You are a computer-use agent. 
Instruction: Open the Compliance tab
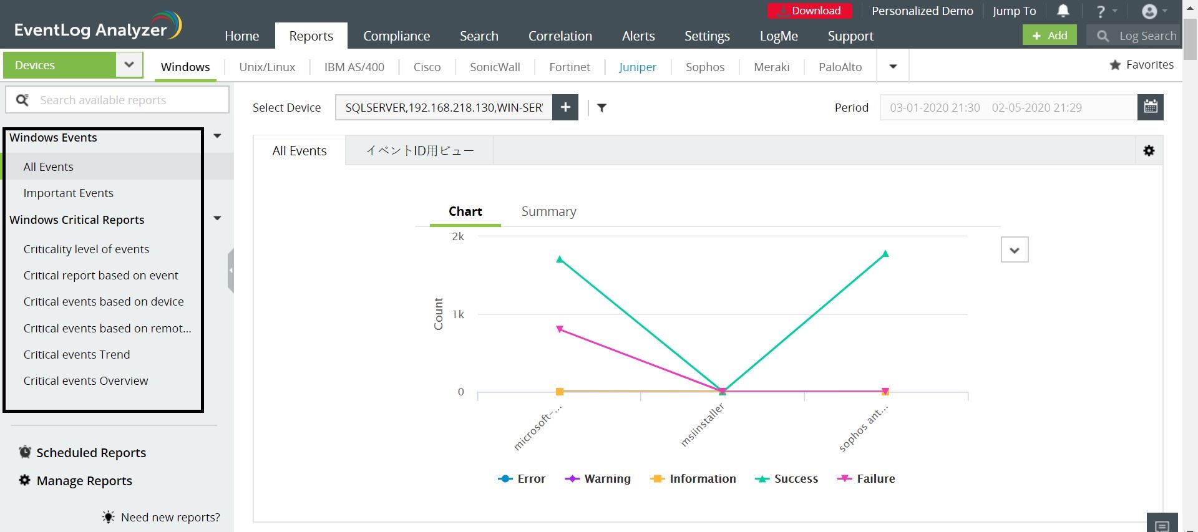pyautogui.click(x=397, y=36)
